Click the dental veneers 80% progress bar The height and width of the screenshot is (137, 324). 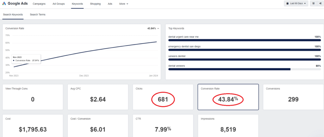click(245, 69)
